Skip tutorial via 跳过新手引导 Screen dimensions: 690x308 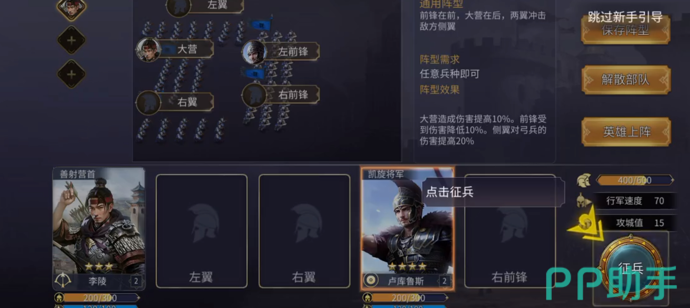coord(625,17)
